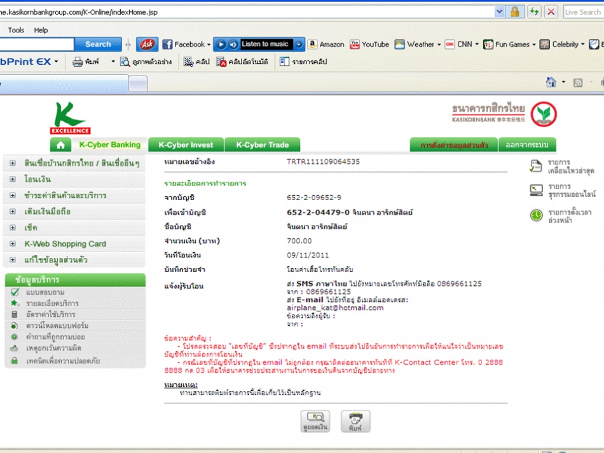This screenshot has width=604, height=453.
Task: Open รายการธุรกรรมออนไลน์ online transactions icon
Action: 536,191
